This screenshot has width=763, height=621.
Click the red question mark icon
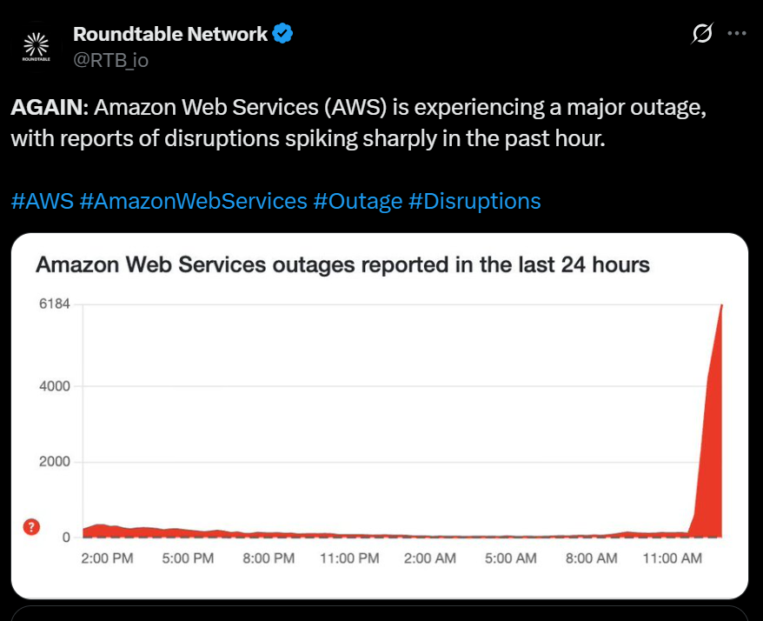[x=32, y=527]
